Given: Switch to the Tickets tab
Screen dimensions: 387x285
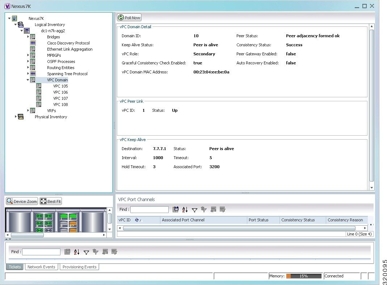Looking at the screenshot, I should pos(15,267).
